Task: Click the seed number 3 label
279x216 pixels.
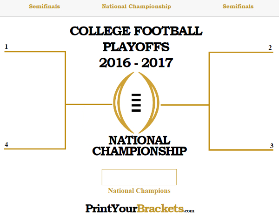Action: pos(272,146)
